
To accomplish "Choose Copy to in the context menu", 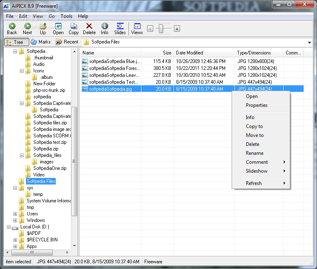I will 261,126.
